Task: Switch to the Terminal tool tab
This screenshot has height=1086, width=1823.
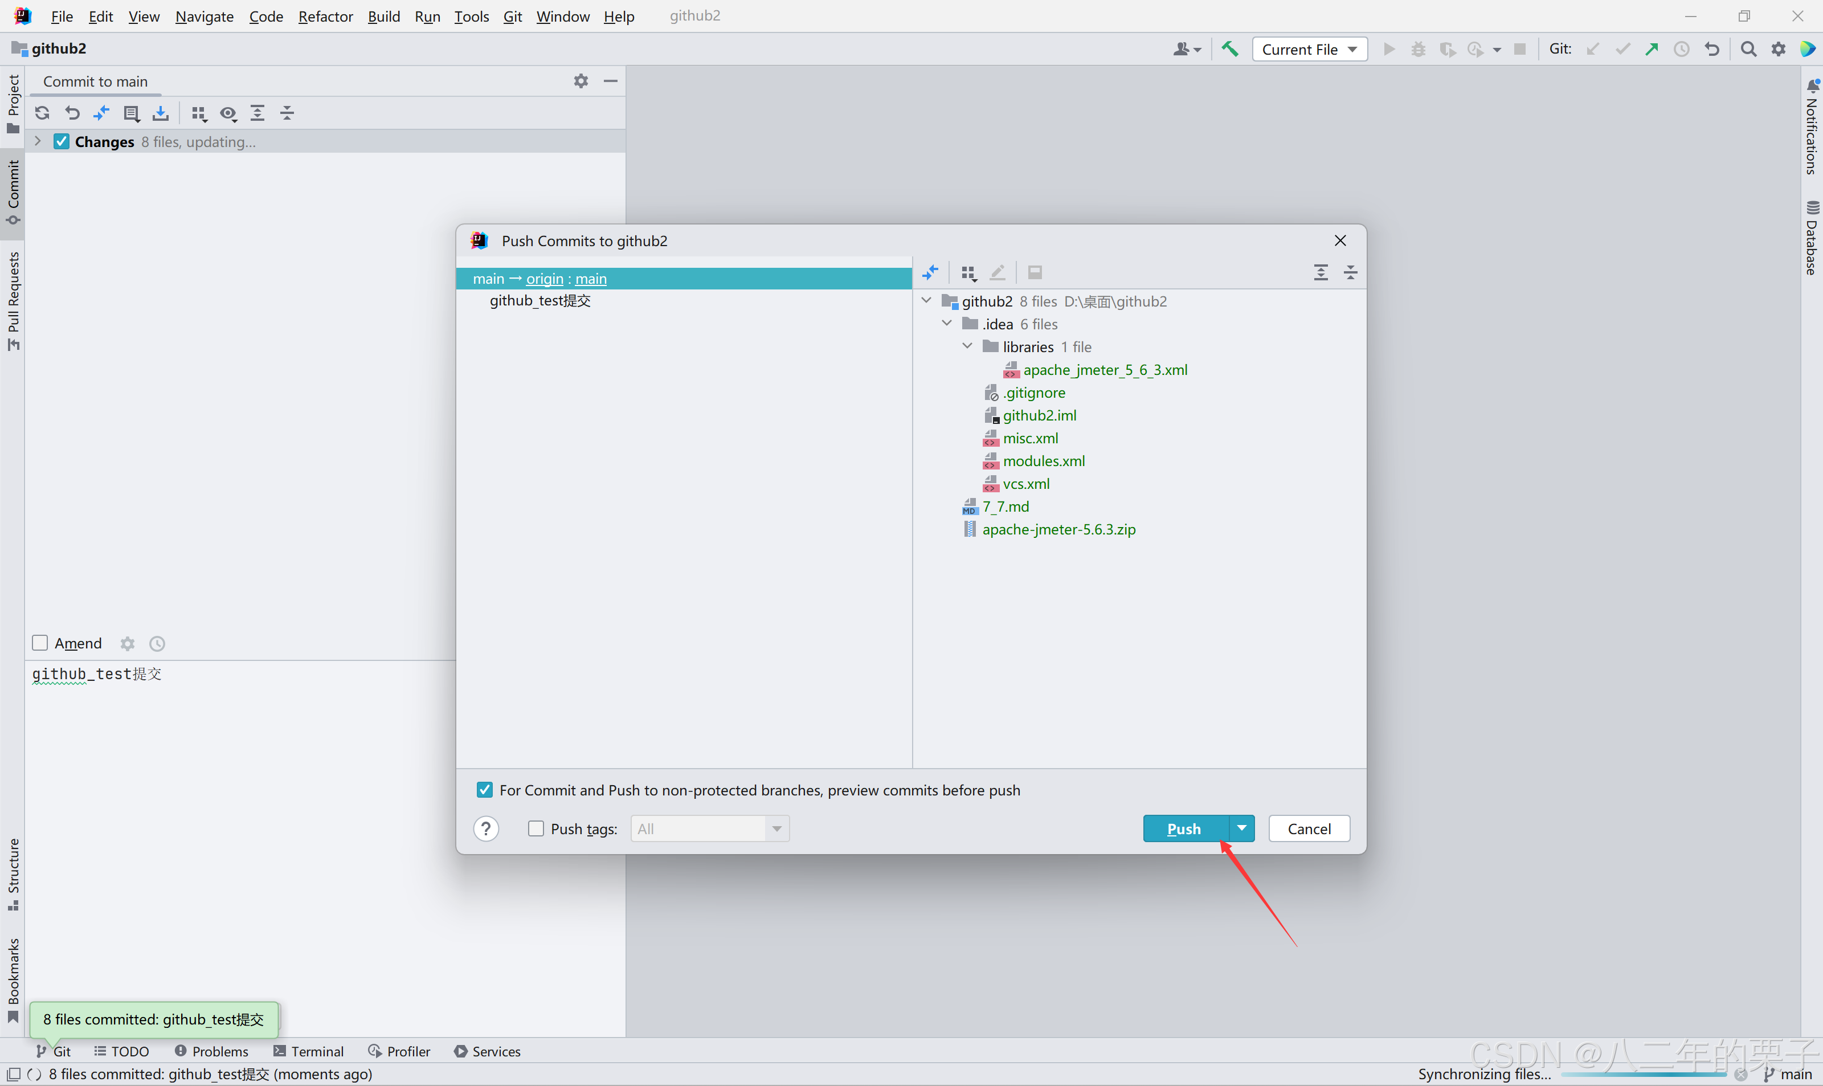Action: (308, 1051)
